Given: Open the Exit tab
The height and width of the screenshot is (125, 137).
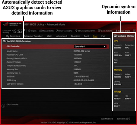Looking at the screenshot, I should coord(103,36).
